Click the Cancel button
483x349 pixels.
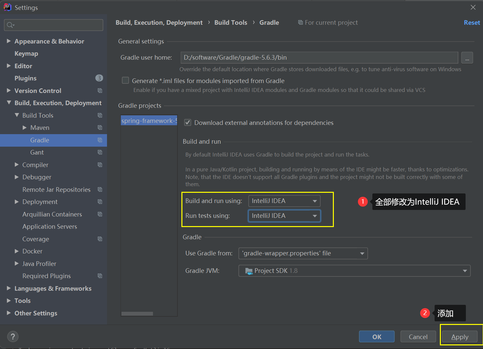pos(418,336)
